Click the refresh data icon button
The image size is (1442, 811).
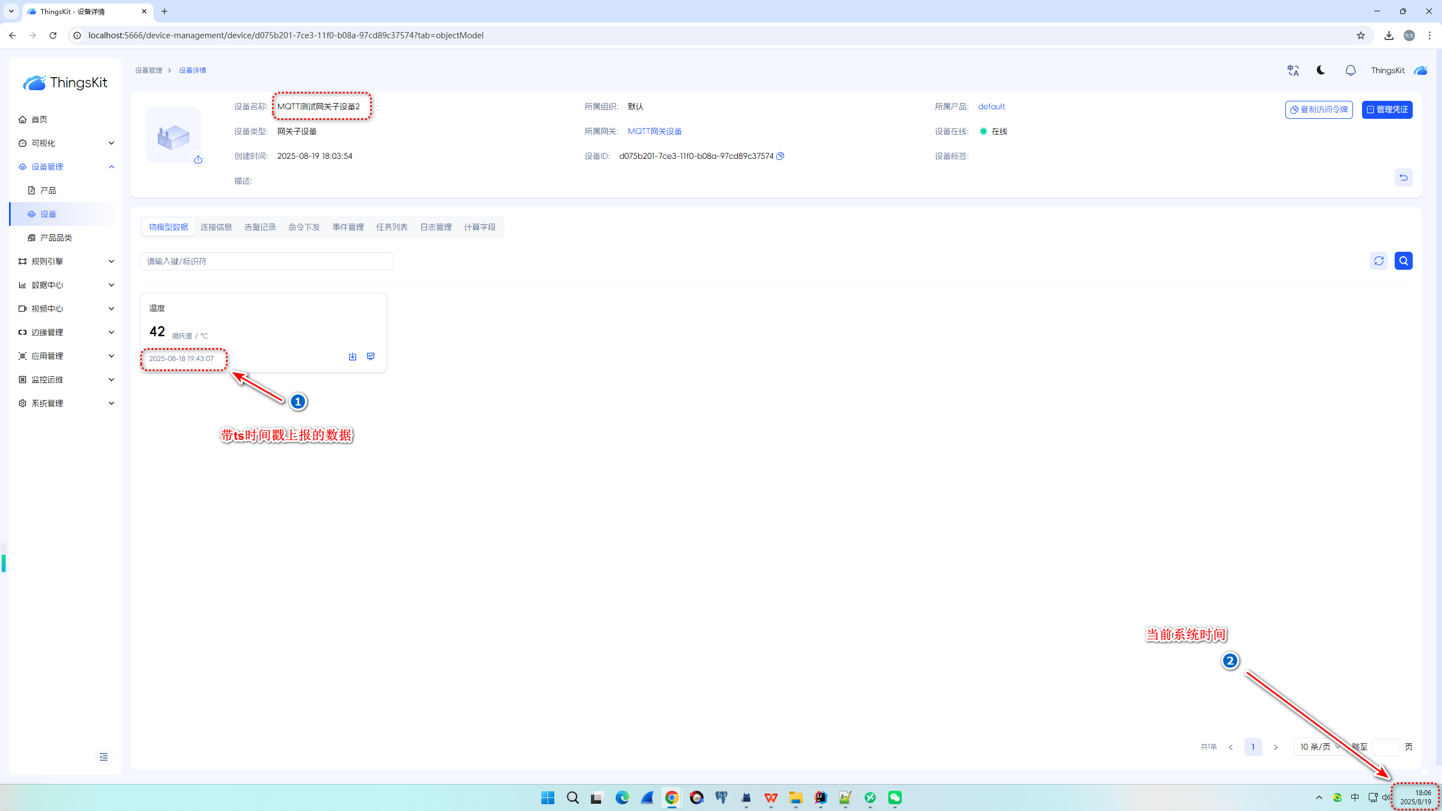(1378, 261)
